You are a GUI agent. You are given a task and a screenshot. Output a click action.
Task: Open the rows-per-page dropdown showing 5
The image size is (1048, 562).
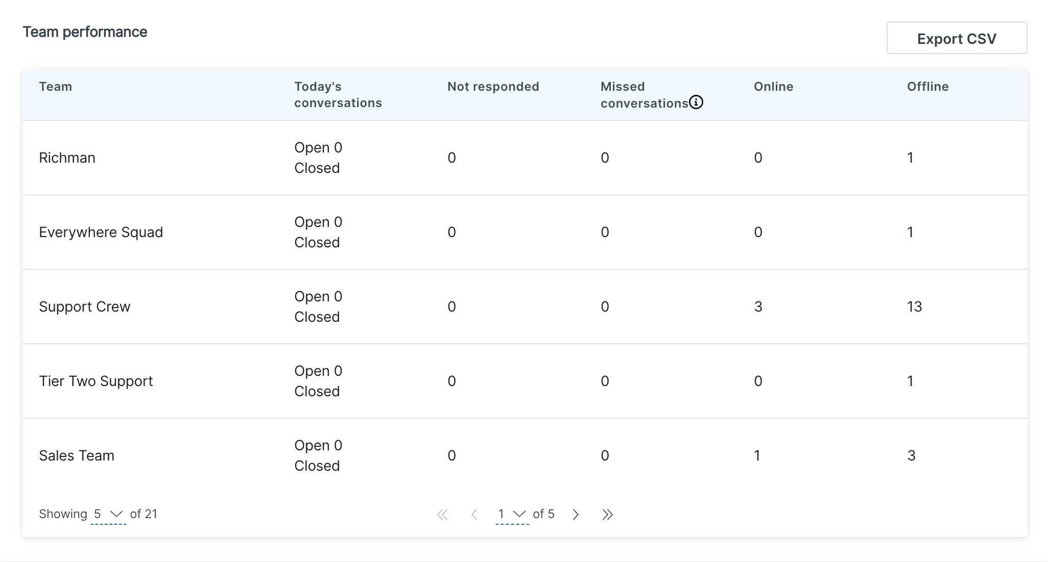pyautogui.click(x=108, y=514)
